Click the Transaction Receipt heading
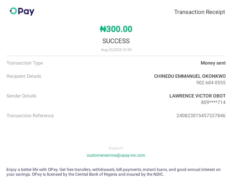232x177 pixels. pos(199,12)
